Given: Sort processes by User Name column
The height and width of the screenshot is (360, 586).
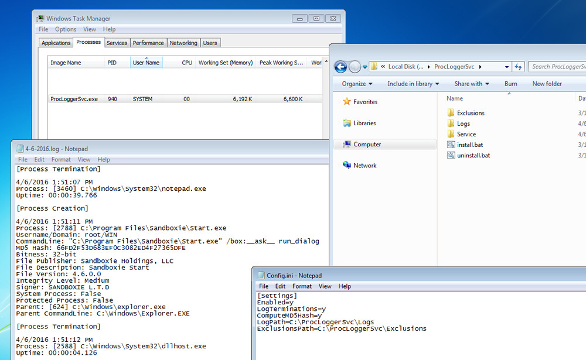Looking at the screenshot, I should click(x=146, y=63).
